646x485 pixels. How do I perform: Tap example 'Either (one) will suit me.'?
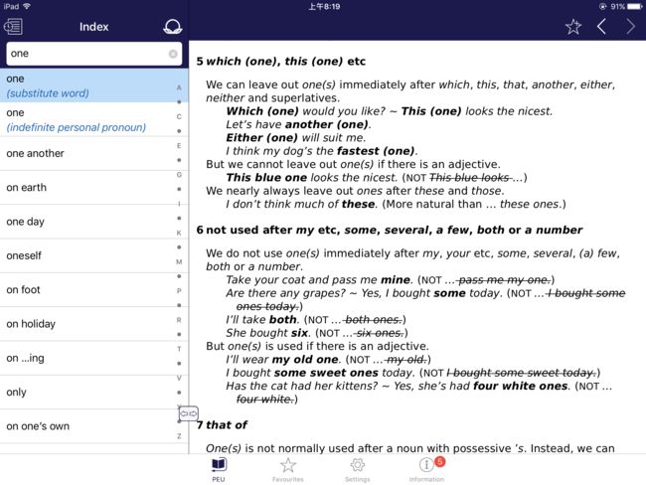295,137
